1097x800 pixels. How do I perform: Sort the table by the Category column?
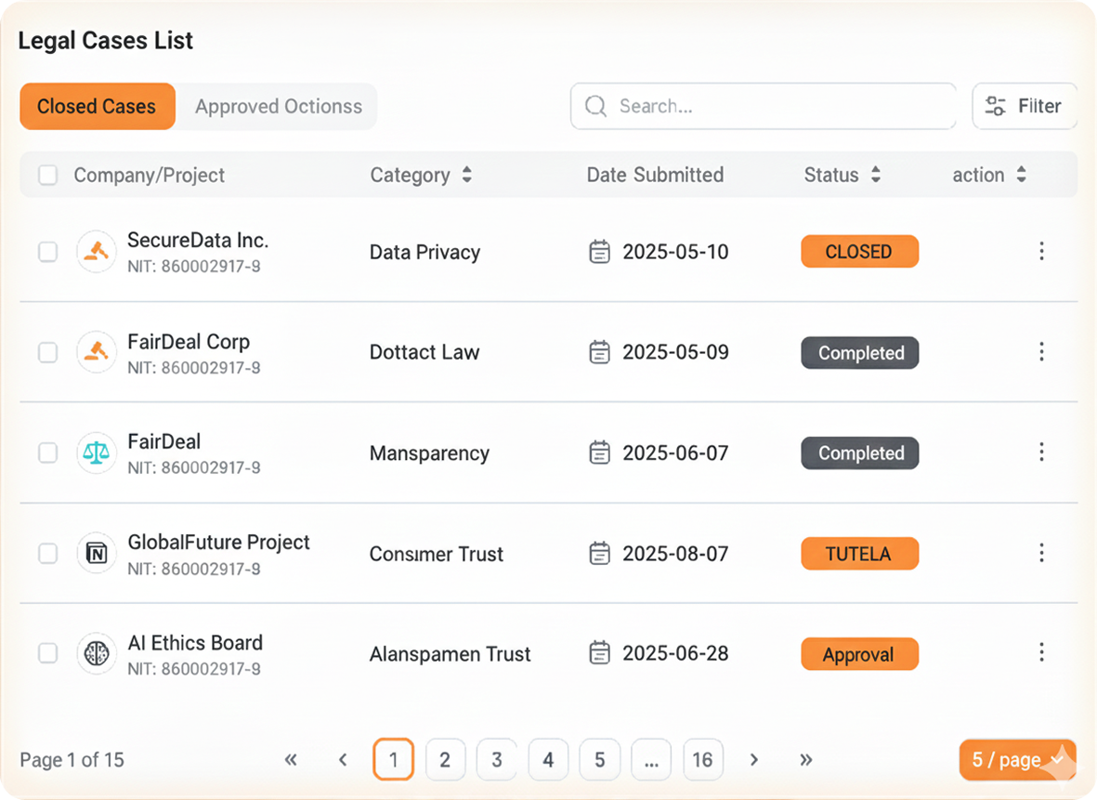tap(466, 175)
